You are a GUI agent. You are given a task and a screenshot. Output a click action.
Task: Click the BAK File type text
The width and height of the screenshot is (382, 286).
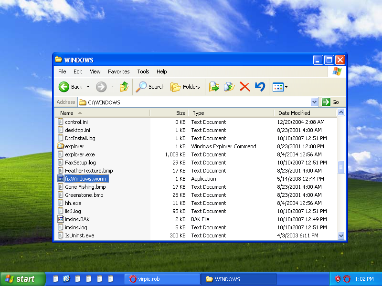tap(200, 219)
